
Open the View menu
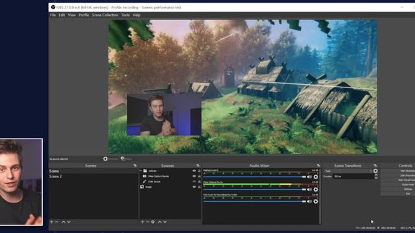[x=72, y=15]
